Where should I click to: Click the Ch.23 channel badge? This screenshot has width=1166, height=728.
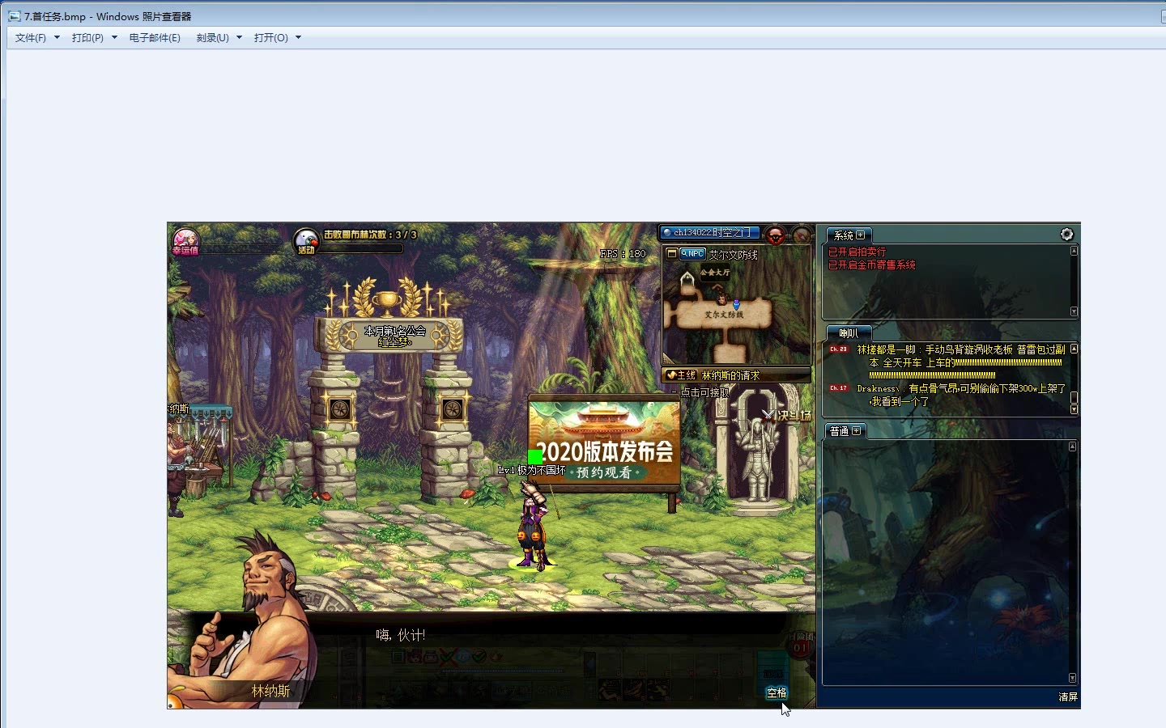click(838, 349)
